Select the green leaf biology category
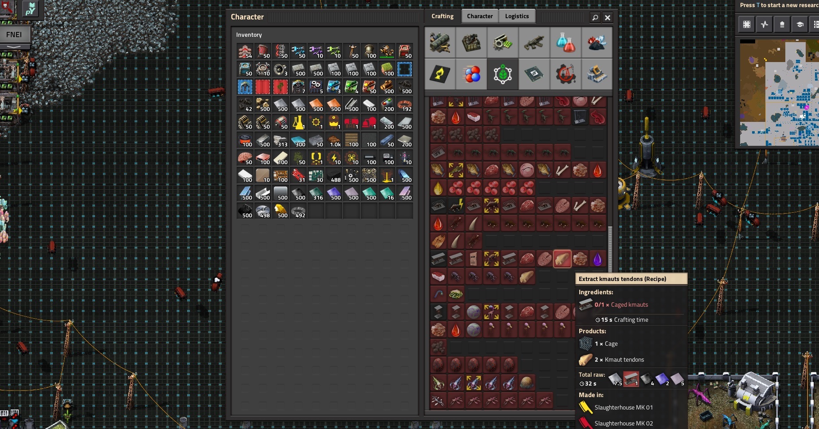 [x=503, y=74]
